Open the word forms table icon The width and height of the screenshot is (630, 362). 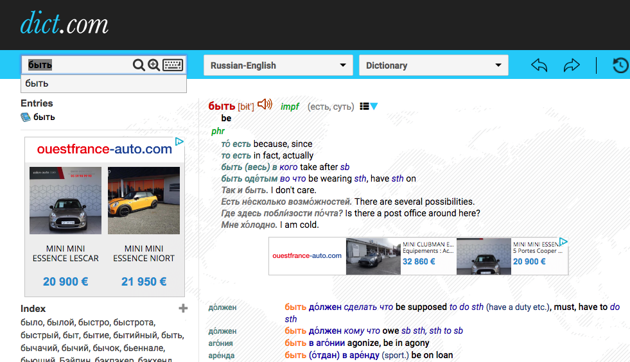pos(365,107)
